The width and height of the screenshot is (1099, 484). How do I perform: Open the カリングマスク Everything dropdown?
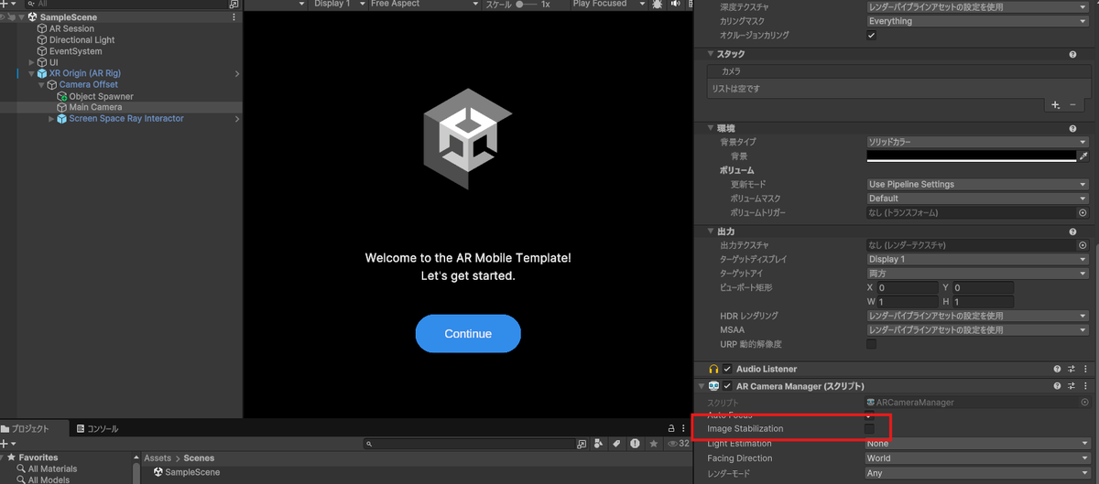pos(976,21)
